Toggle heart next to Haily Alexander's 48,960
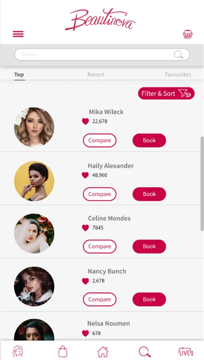 pyautogui.click(x=85, y=175)
